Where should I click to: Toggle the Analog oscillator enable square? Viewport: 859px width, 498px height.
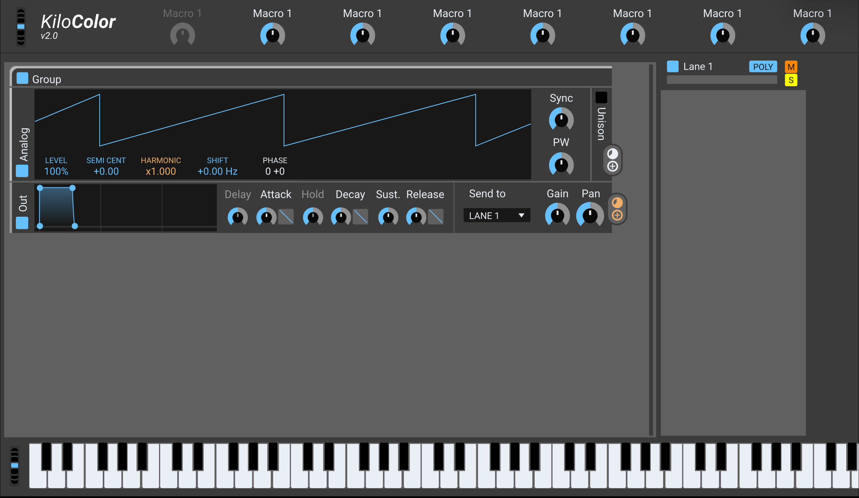pos(22,171)
